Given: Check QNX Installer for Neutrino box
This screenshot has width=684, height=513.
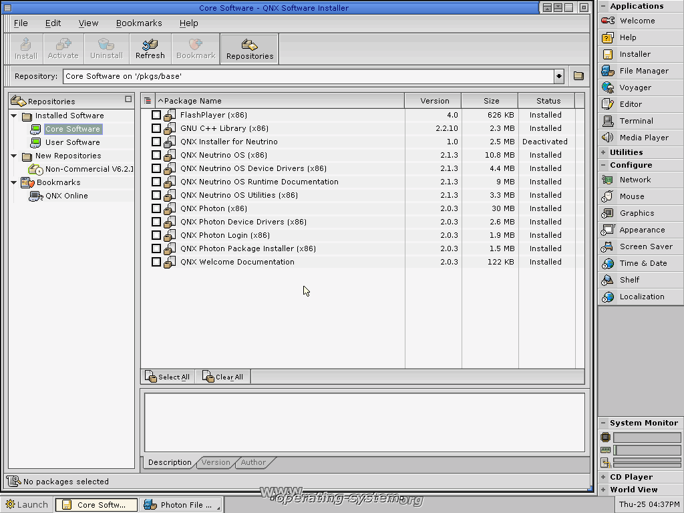Looking at the screenshot, I should tap(156, 142).
